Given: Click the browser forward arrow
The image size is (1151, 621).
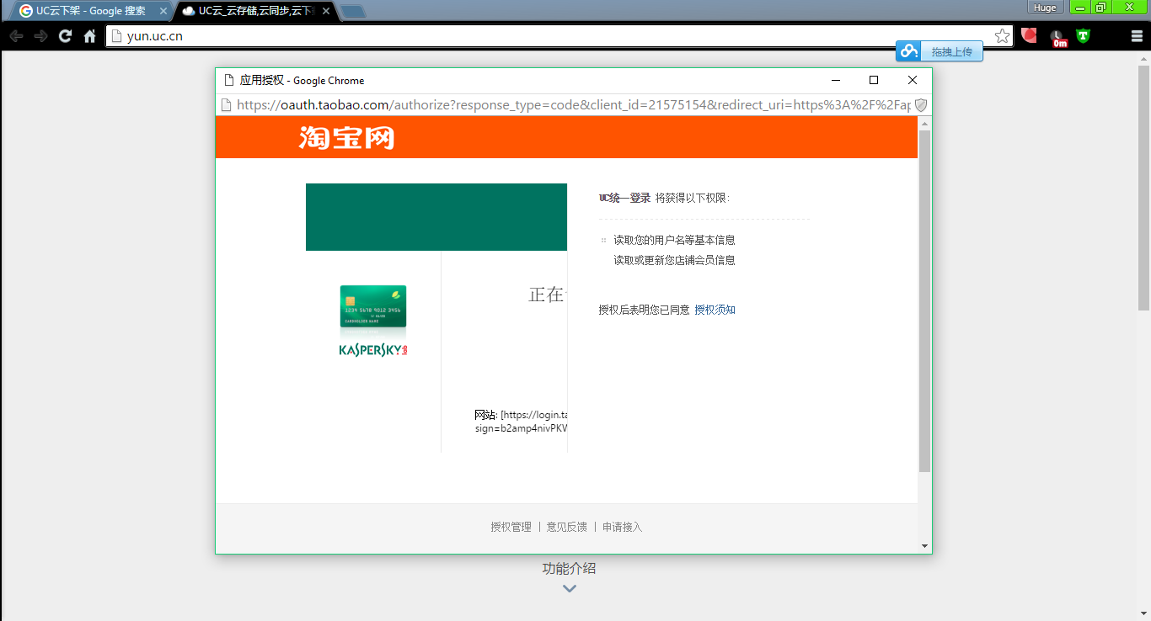Looking at the screenshot, I should (x=40, y=36).
